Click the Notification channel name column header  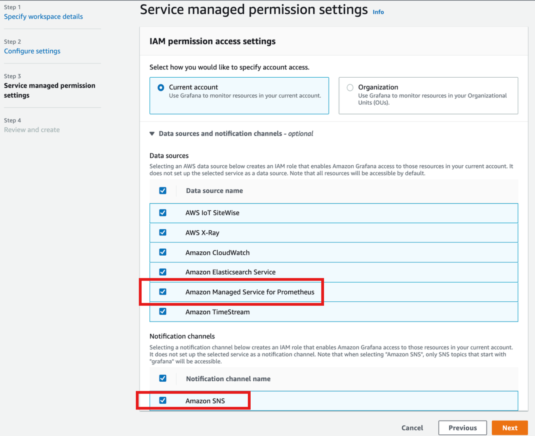click(x=228, y=379)
